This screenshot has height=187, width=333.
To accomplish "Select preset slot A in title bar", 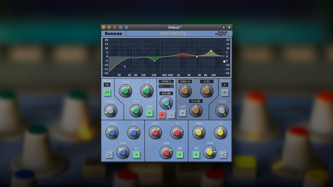I will (x=223, y=27).
